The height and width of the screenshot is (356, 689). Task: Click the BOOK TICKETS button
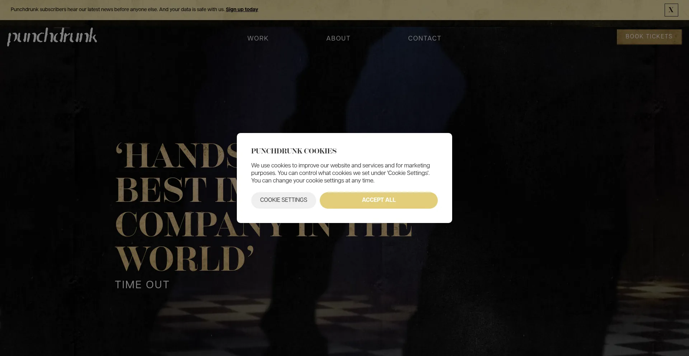[x=649, y=37]
